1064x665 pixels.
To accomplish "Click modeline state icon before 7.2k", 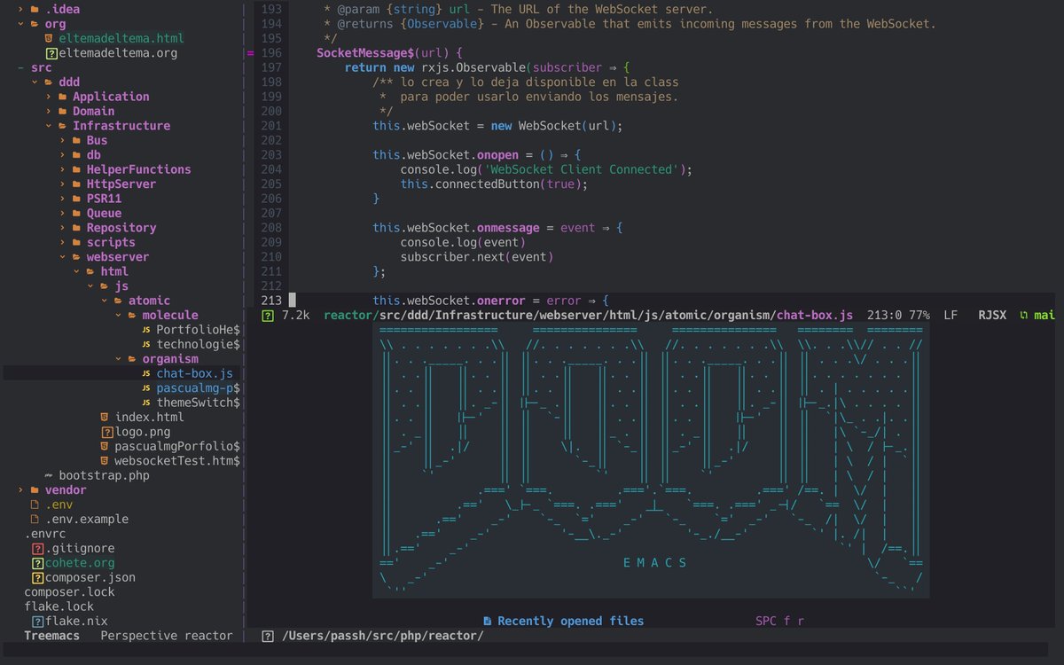I will (268, 315).
